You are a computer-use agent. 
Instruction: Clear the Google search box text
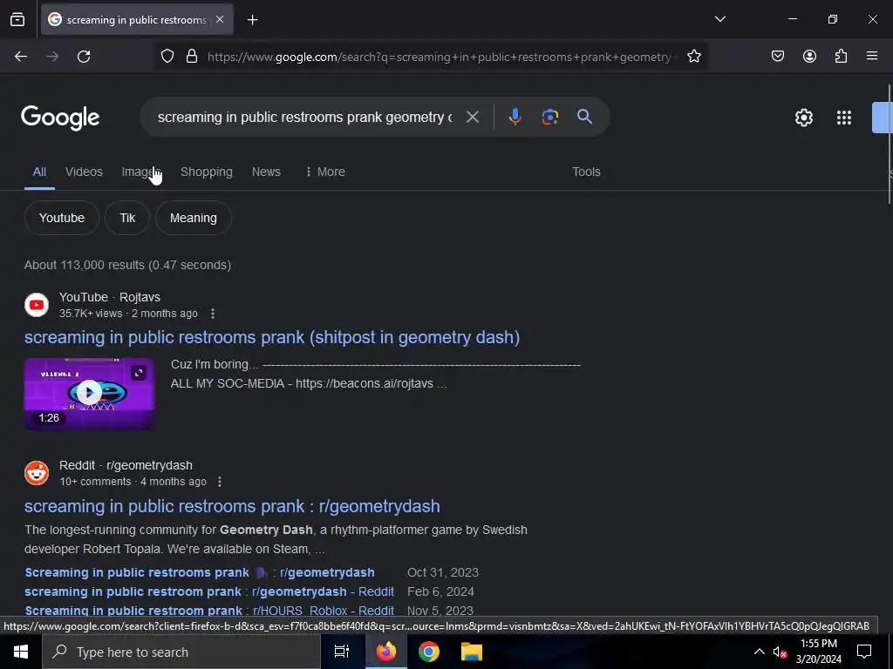(x=472, y=117)
